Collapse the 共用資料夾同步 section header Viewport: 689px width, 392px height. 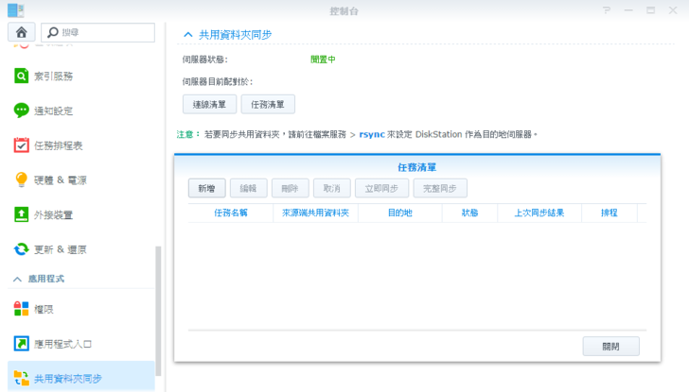[x=188, y=34]
